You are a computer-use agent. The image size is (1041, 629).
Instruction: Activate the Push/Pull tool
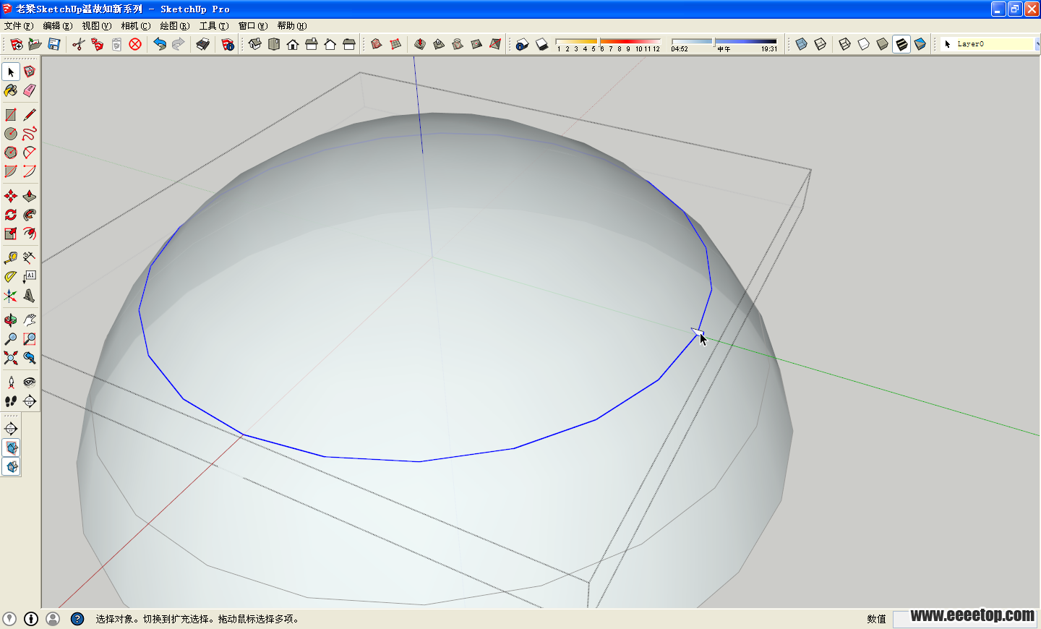(30, 196)
